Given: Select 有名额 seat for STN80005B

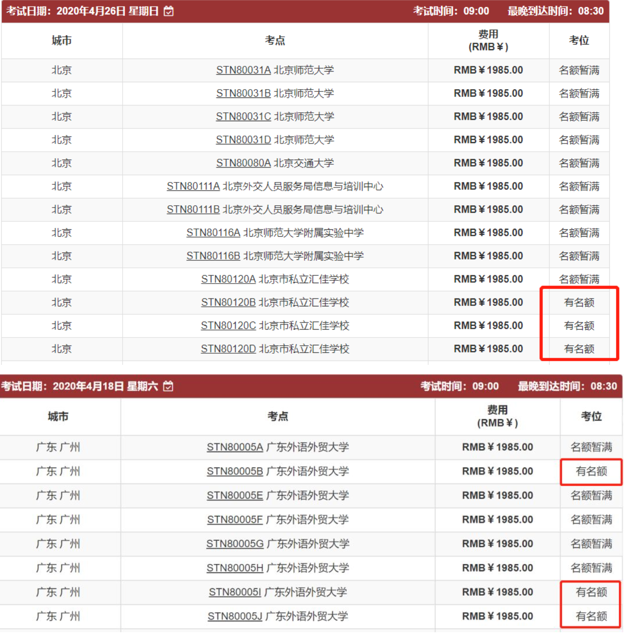Looking at the screenshot, I should (591, 472).
